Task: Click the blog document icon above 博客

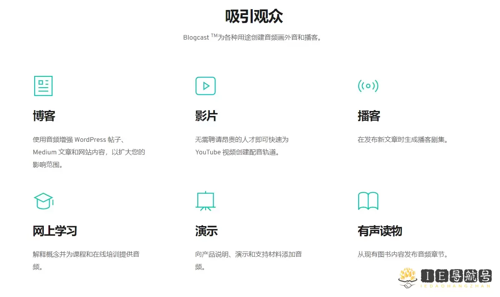Action: click(x=43, y=86)
